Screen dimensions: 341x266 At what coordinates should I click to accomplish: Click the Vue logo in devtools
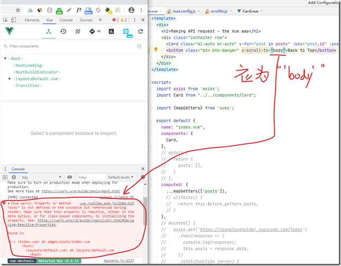pyautogui.click(x=10, y=31)
